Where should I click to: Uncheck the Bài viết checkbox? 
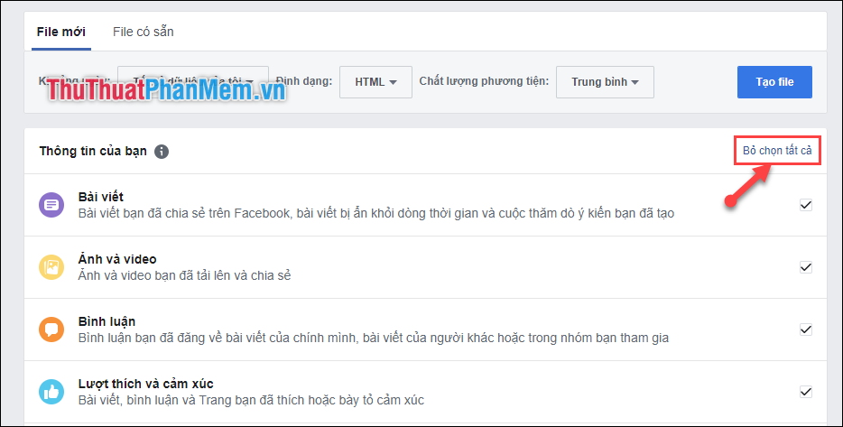805,205
